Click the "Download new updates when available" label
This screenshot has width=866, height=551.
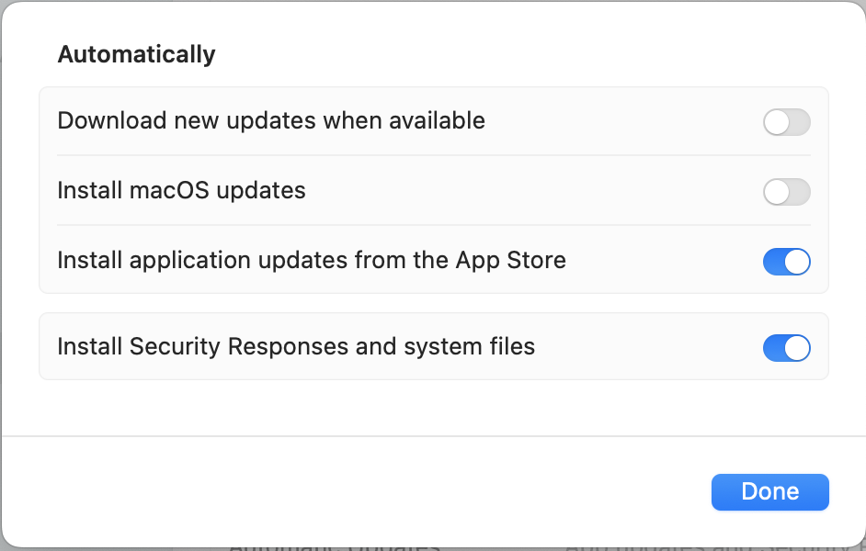(x=270, y=120)
